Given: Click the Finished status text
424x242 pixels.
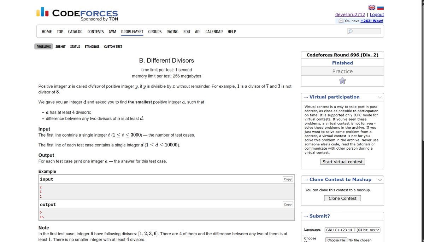Looking at the screenshot, I should pyautogui.click(x=342, y=63).
